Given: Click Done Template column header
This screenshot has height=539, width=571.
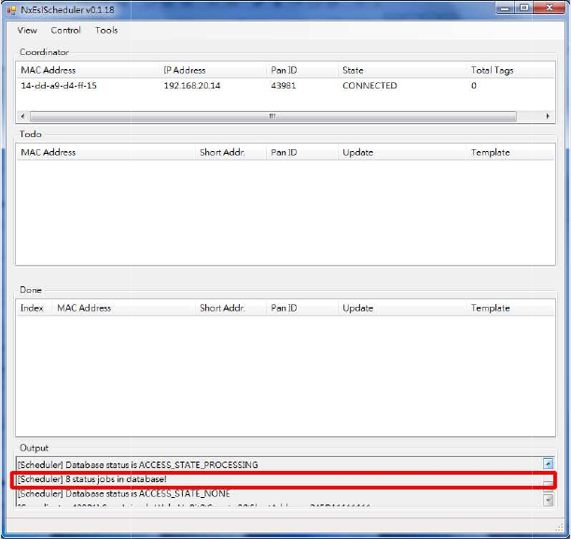Looking at the screenshot, I should (510, 308).
